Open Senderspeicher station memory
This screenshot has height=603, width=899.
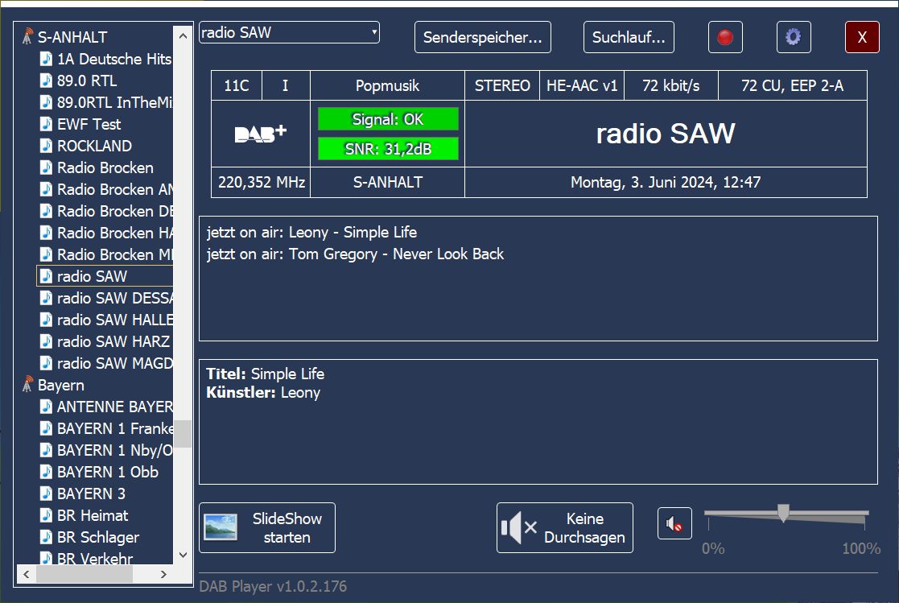pyautogui.click(x=483, y=37)
